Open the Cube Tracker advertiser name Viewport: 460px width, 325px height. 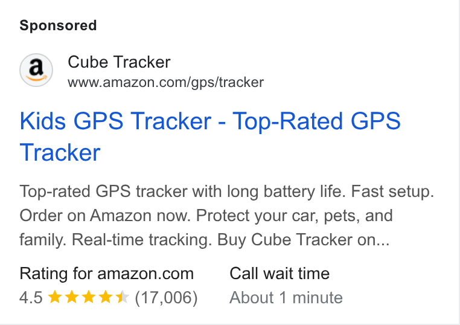click(119, 62)
